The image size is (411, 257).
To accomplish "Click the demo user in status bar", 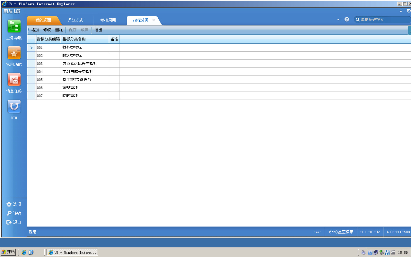I will (318, 232).
